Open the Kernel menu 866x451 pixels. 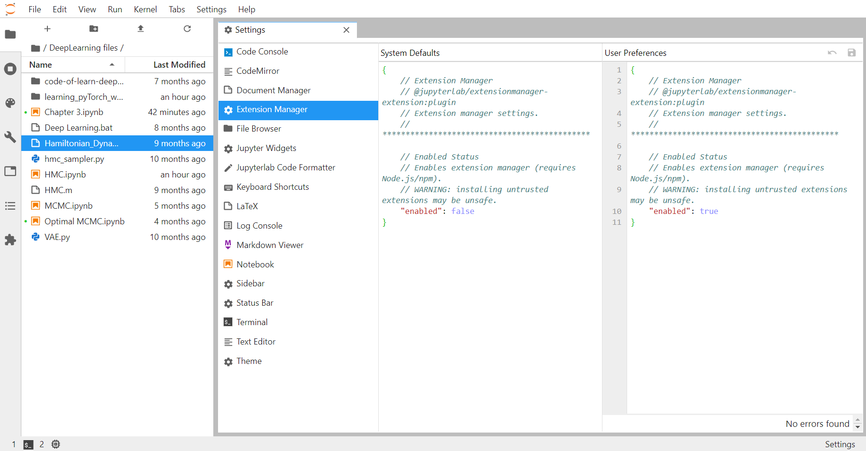145,9
